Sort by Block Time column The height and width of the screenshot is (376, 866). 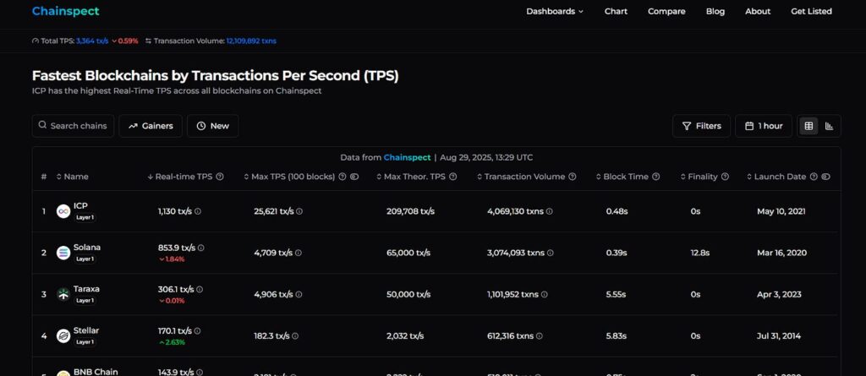(622, 177)
